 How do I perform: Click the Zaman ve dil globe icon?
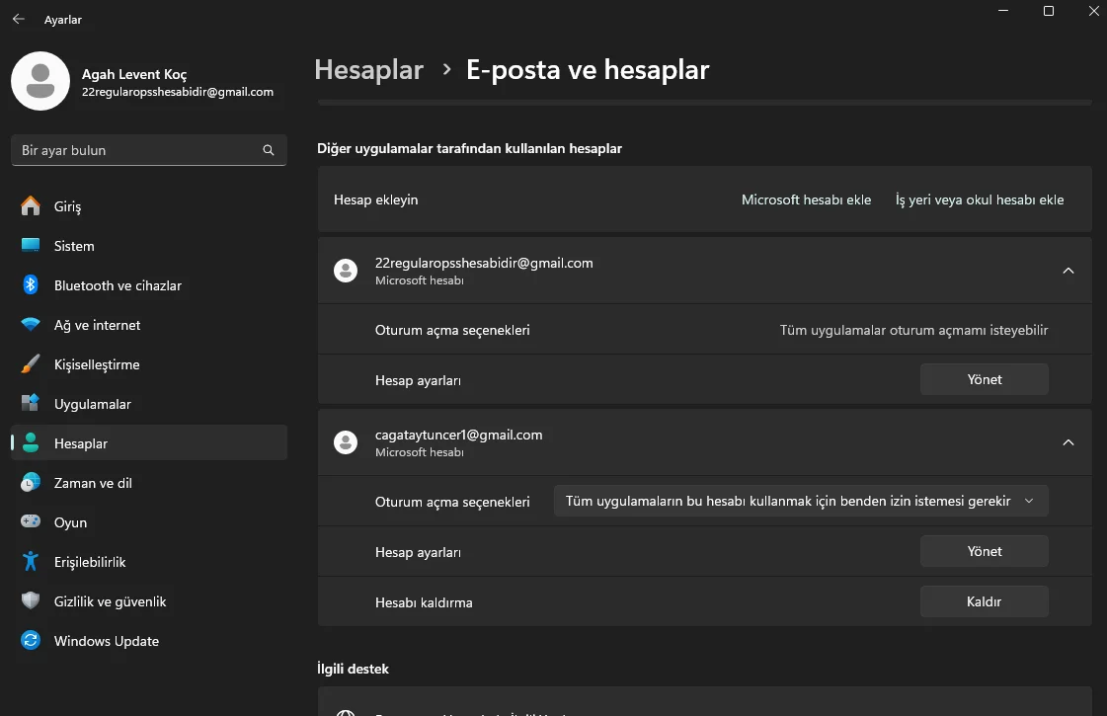(31, 483)
